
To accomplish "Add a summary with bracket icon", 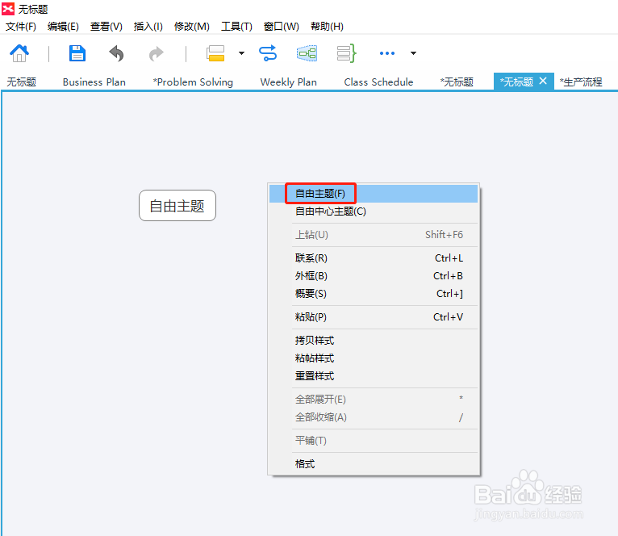I will pos(346,53).
